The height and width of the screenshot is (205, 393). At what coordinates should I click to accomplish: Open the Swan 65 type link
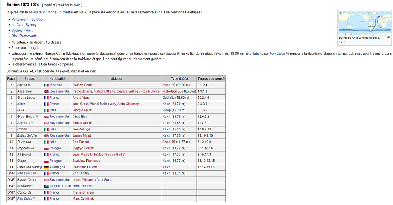pos(169,85)
